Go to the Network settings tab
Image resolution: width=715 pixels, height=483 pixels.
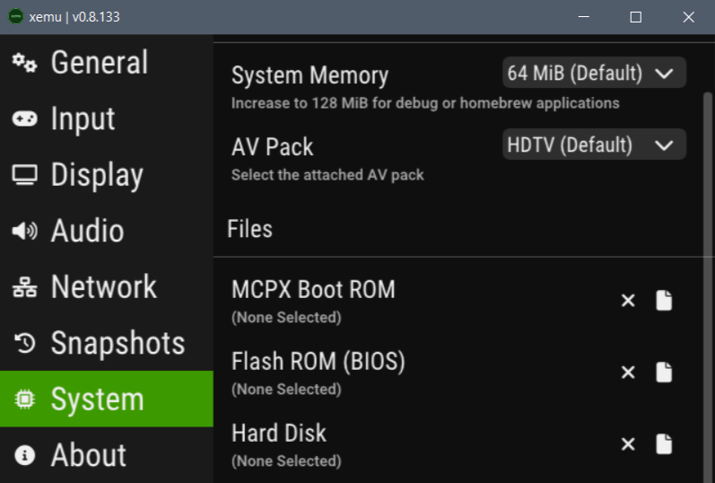click(103, 287)
